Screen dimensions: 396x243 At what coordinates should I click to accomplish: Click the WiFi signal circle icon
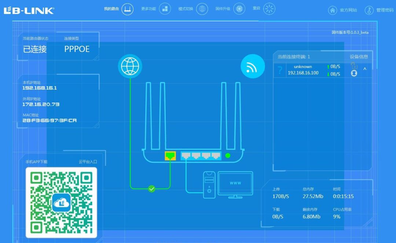253,66
